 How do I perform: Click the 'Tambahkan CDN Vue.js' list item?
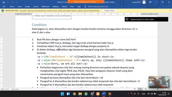[x=75, y=43]
